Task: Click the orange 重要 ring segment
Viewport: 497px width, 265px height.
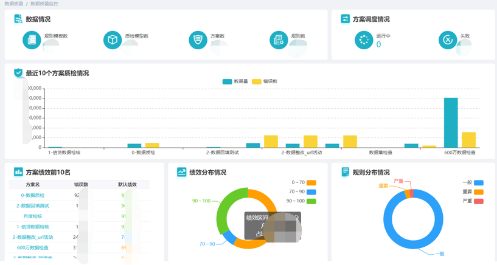Action: pyautogui.click(x=407, y=194)
